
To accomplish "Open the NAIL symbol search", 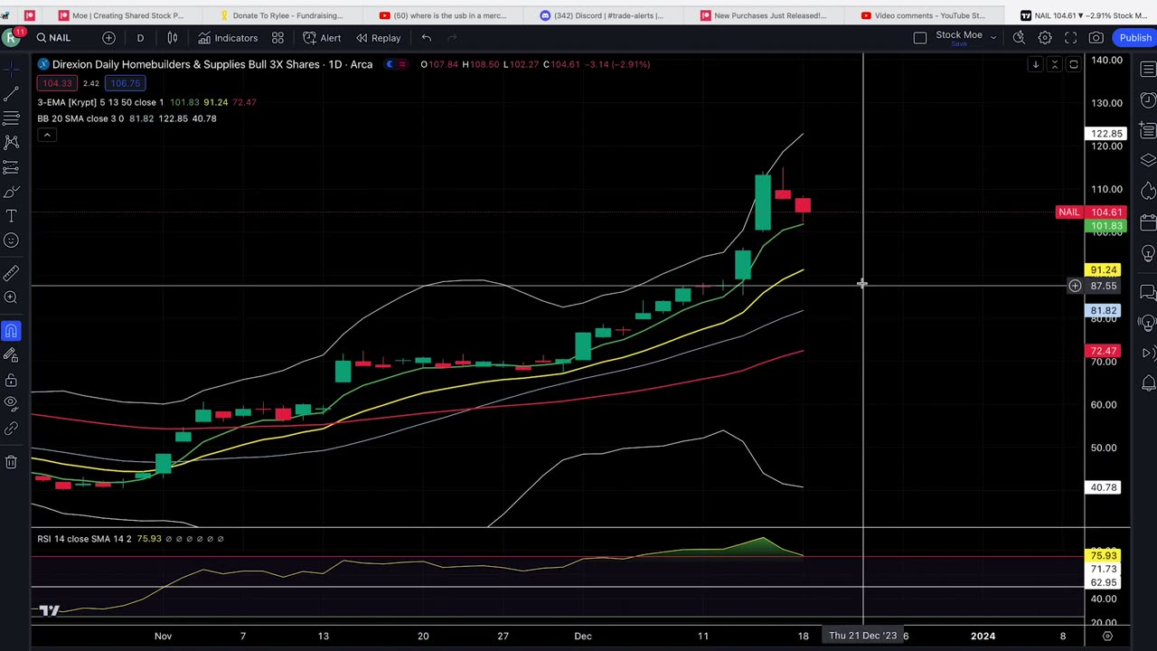I will click(x=54, y=38).
